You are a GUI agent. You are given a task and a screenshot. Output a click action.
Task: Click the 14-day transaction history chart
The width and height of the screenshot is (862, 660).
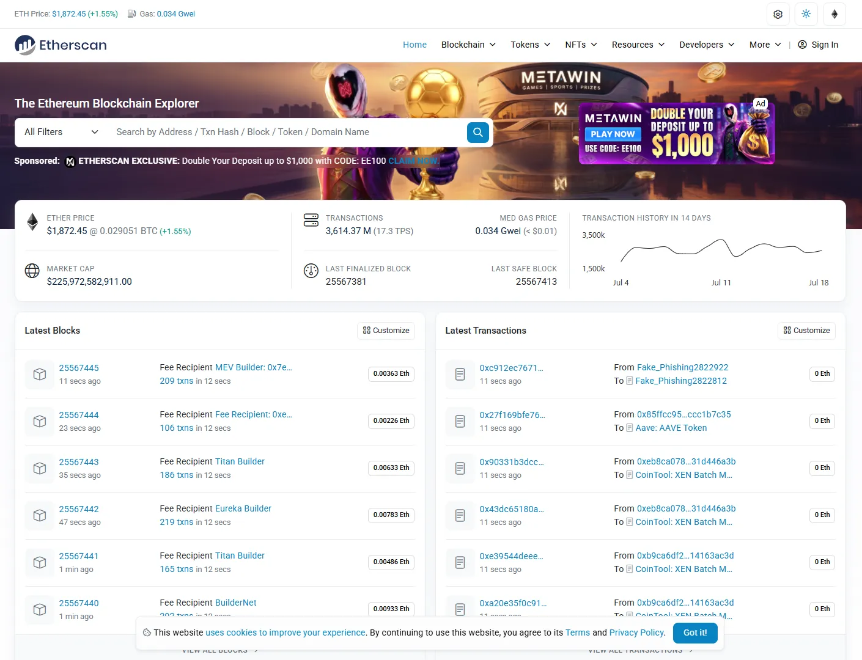(x=721, y=250)
